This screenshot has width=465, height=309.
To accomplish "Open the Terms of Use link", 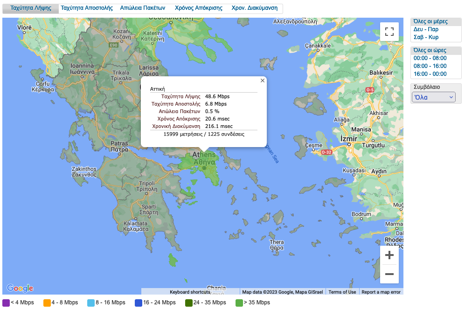I will tap(342, 292).
